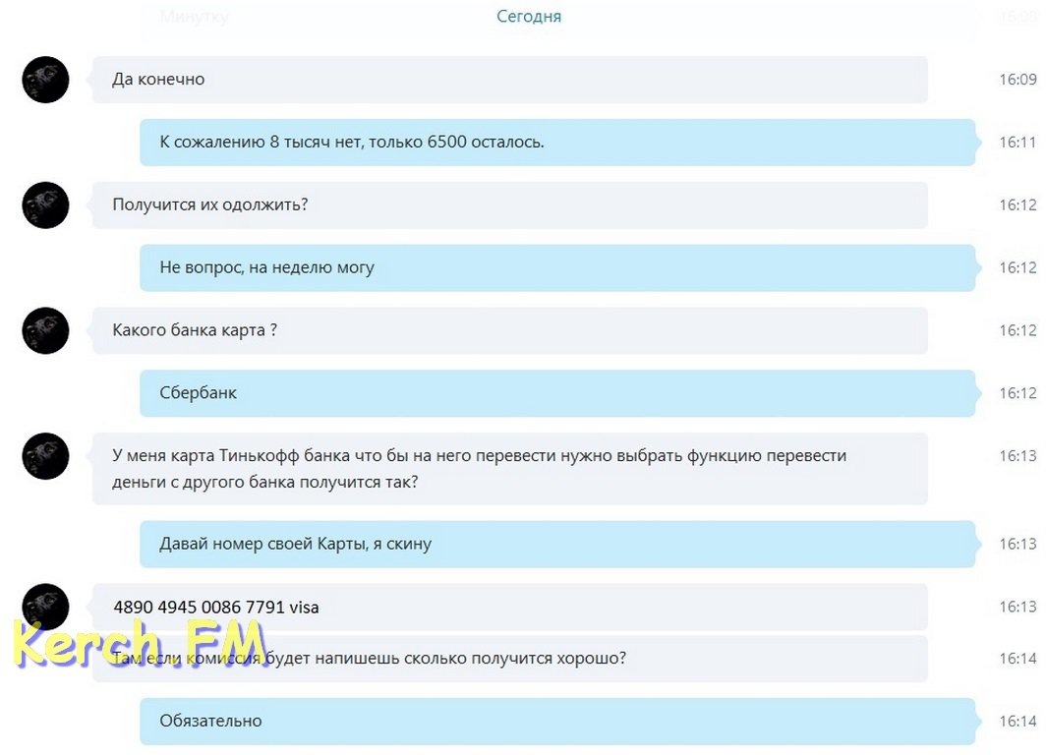
Task: Select the 'Да конечно' message bubble
Action: pyautogui.click(x=509, y=80)
